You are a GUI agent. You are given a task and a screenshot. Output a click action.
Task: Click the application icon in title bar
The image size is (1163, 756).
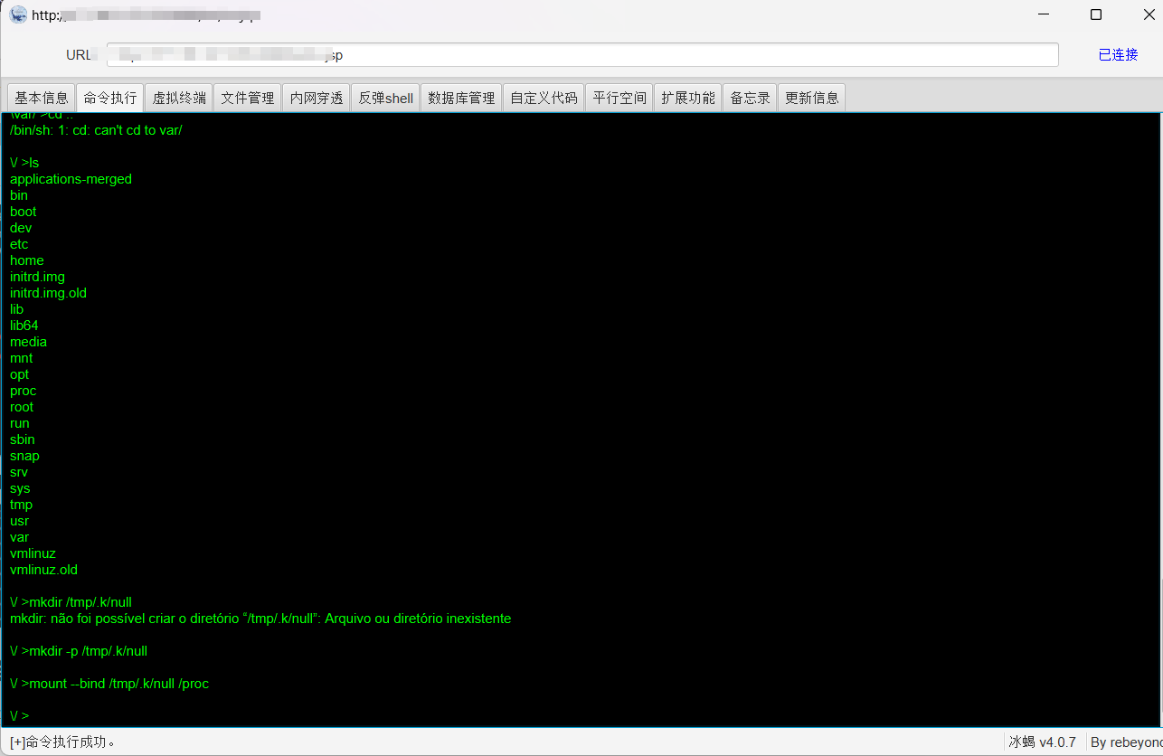(18, 14)
